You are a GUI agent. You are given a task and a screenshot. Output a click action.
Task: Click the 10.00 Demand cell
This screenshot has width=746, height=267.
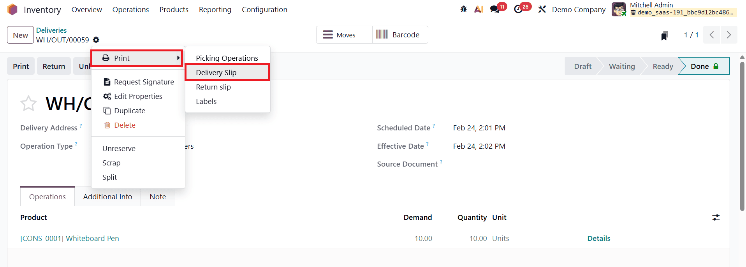point(423,238)
